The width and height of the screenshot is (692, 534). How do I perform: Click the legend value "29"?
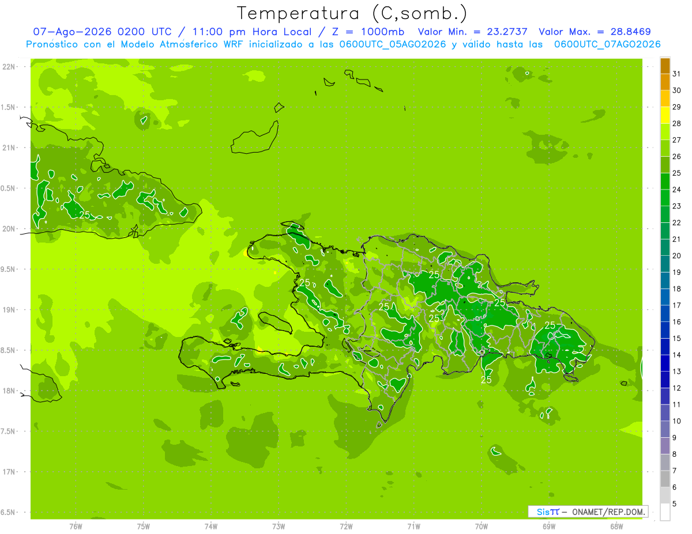click(x=676, y=107)
